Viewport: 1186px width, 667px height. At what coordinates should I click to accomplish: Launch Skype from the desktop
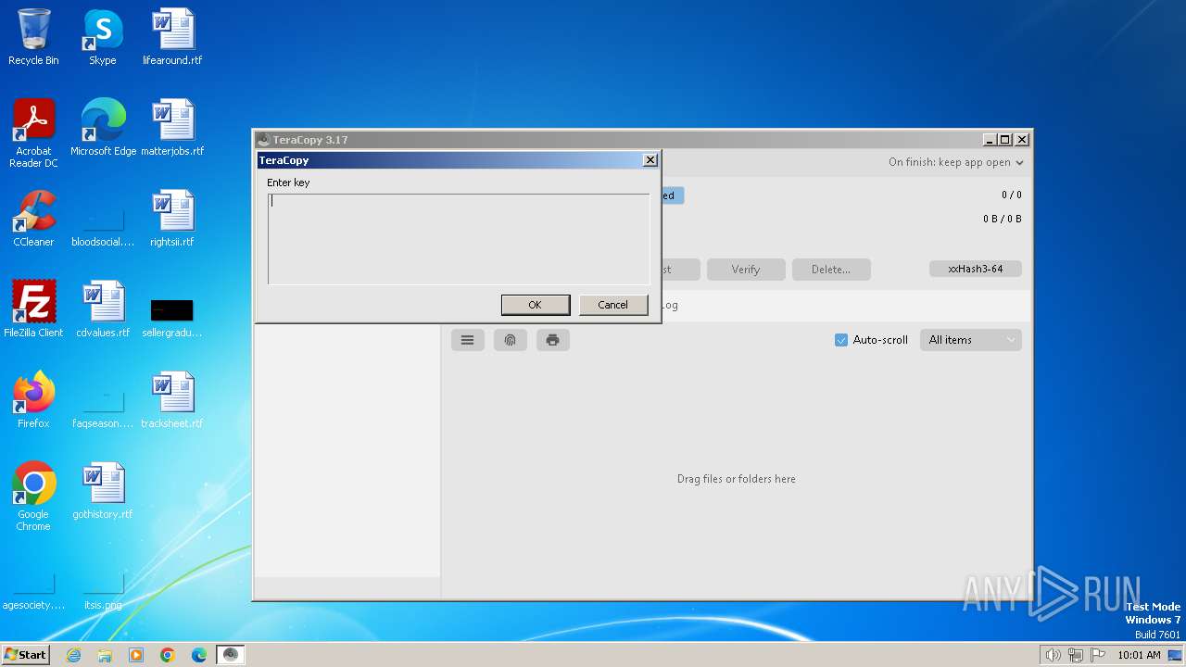tap(103, 38)
